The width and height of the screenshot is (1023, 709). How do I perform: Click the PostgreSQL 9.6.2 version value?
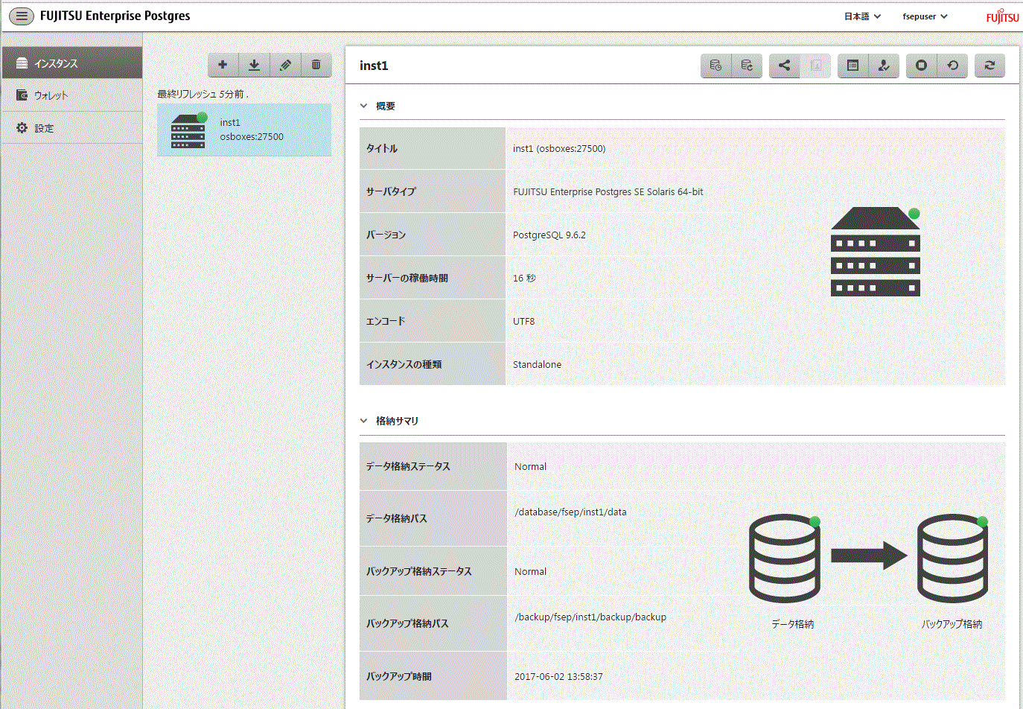[x=549, y=235]
